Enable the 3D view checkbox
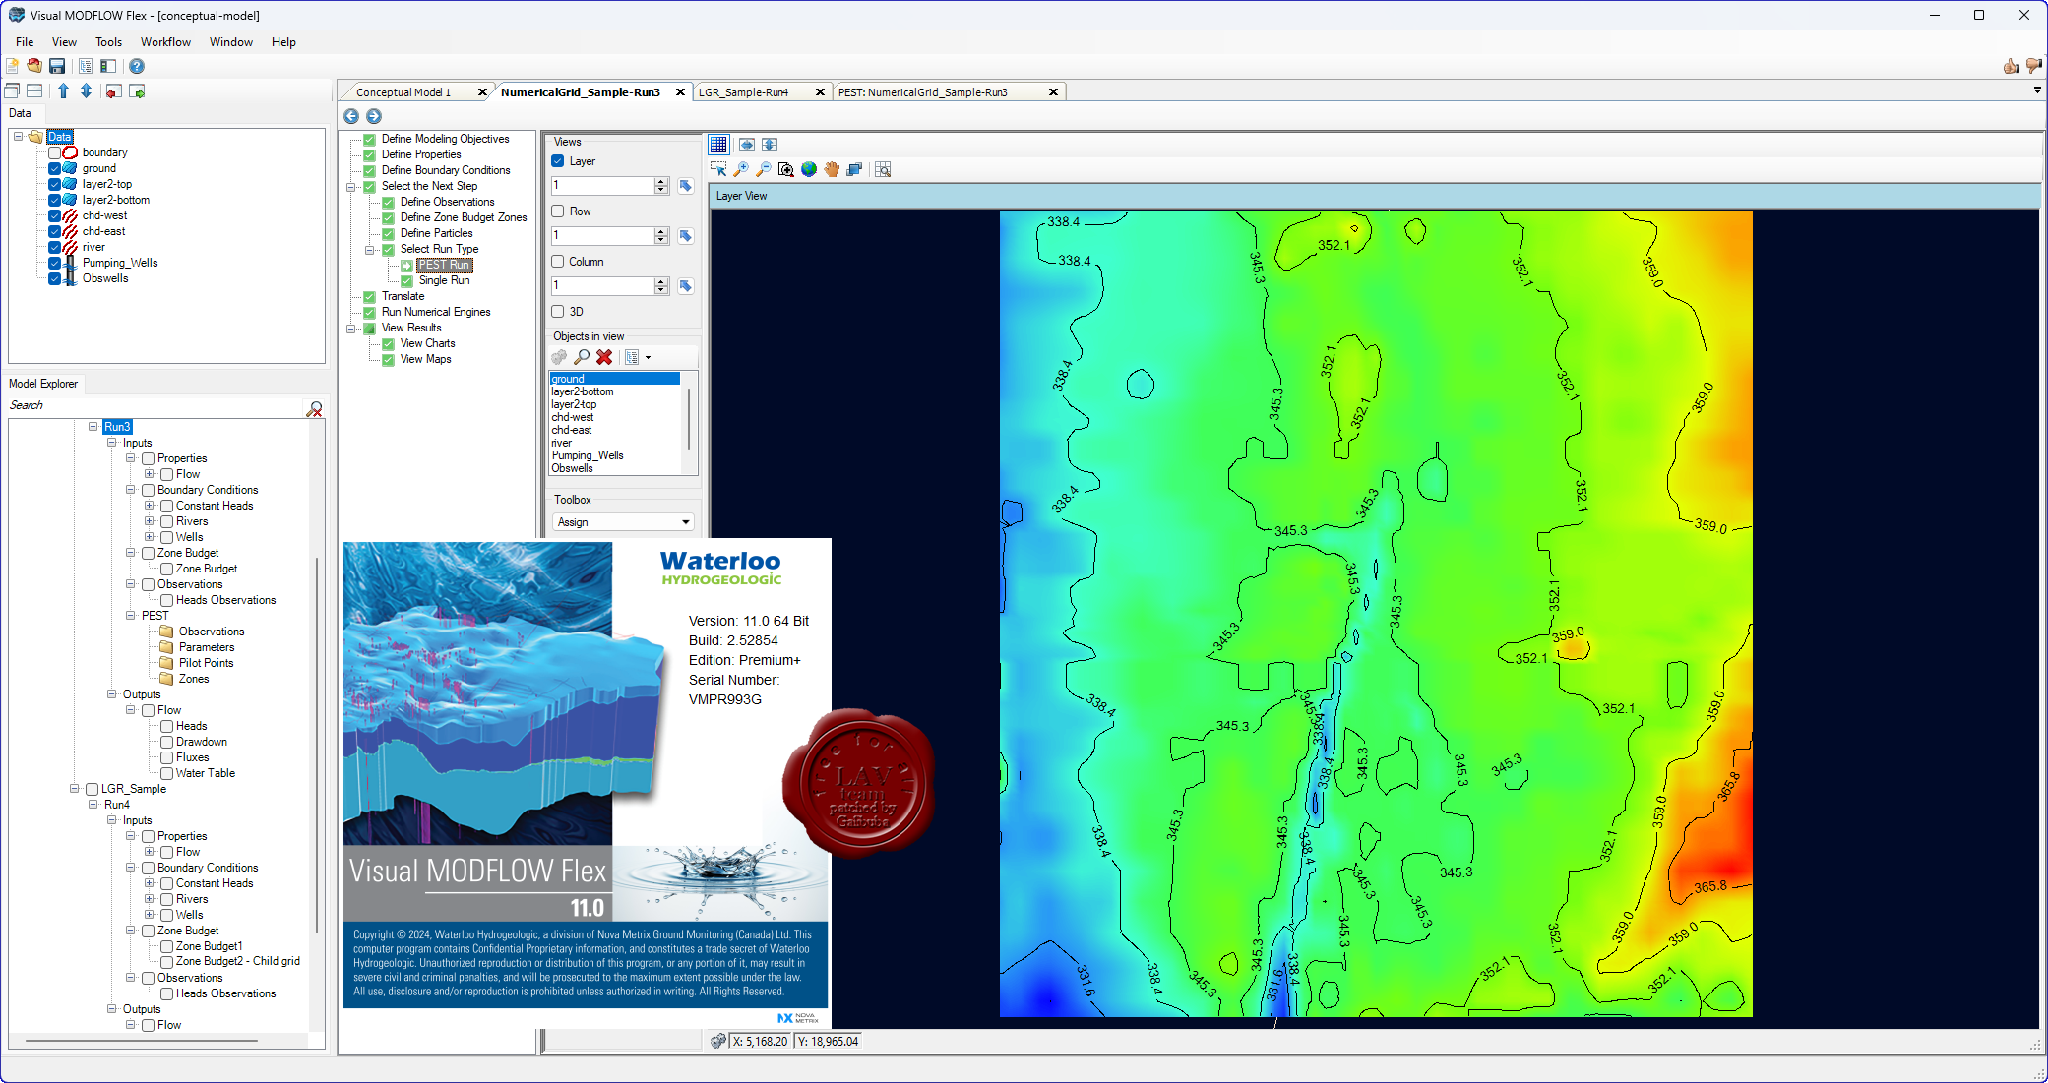This screenshot has height=1083, width=2048. pos(558,312)
